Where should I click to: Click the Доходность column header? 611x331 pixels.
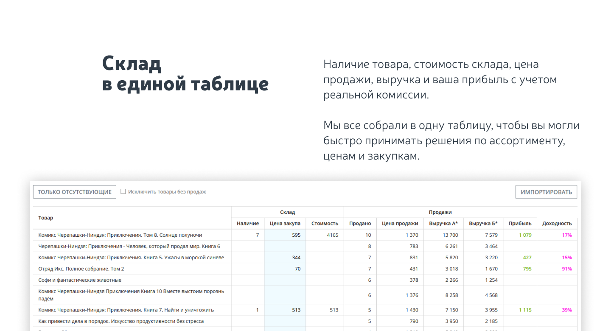pos(557,224)
